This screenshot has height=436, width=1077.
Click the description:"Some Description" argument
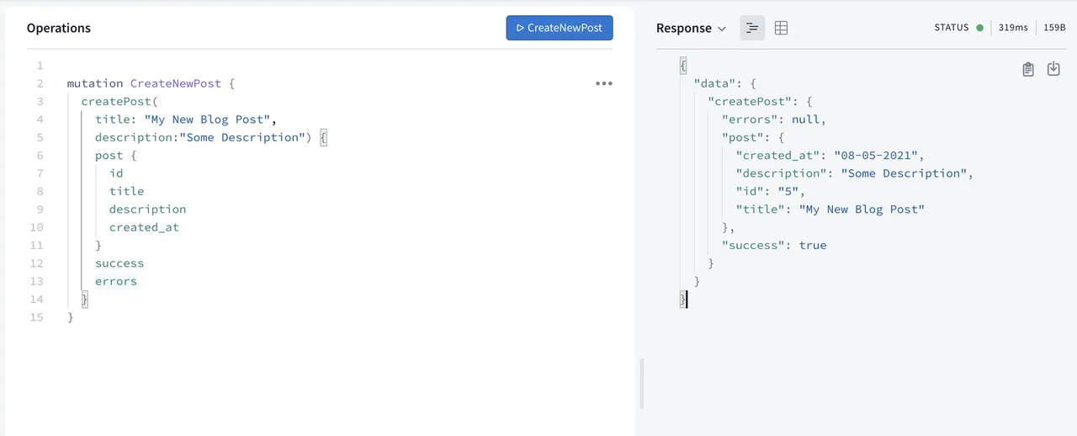point(204,137)
